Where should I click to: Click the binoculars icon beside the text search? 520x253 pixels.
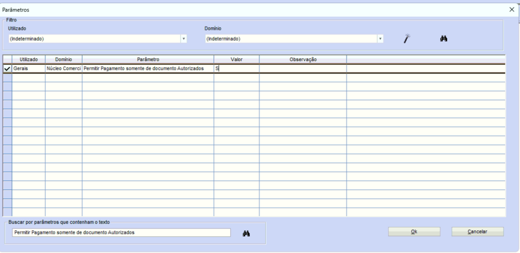[246, 234]
